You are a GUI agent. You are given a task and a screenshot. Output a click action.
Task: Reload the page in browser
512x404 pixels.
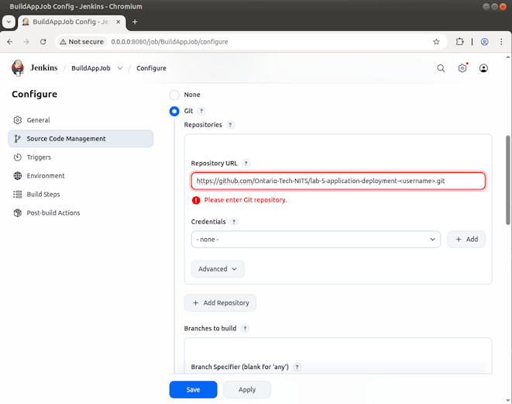(x=43, y=42)
